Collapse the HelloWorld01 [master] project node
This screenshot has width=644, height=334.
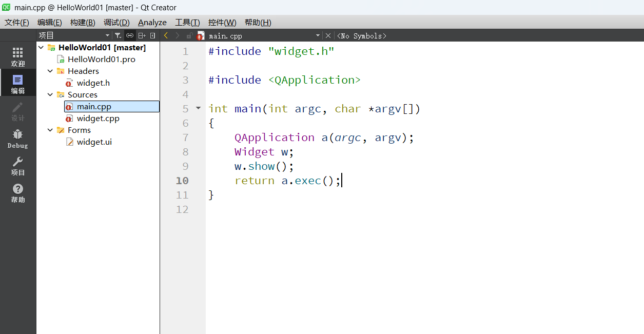41,47
